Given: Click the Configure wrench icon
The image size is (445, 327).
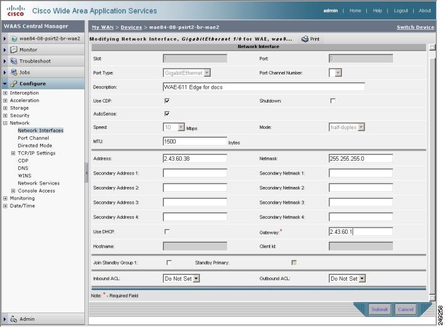Looking at the screenshot, I should 14,83.
